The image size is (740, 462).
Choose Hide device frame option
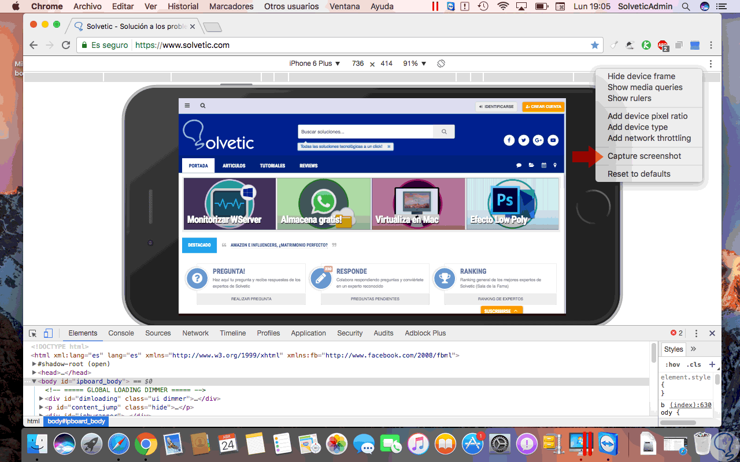click(x=649, y=76)
